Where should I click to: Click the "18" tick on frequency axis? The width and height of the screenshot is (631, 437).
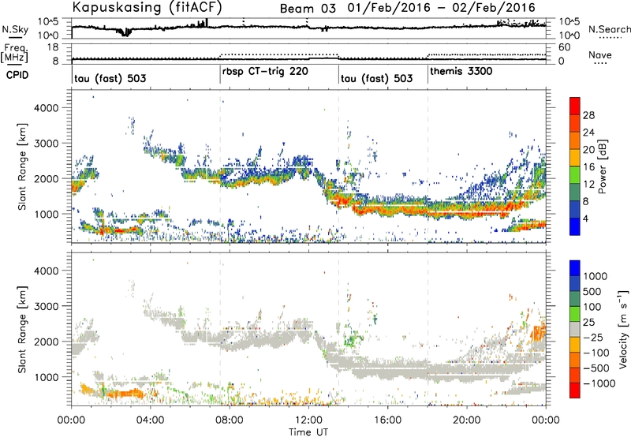(53, 47)
